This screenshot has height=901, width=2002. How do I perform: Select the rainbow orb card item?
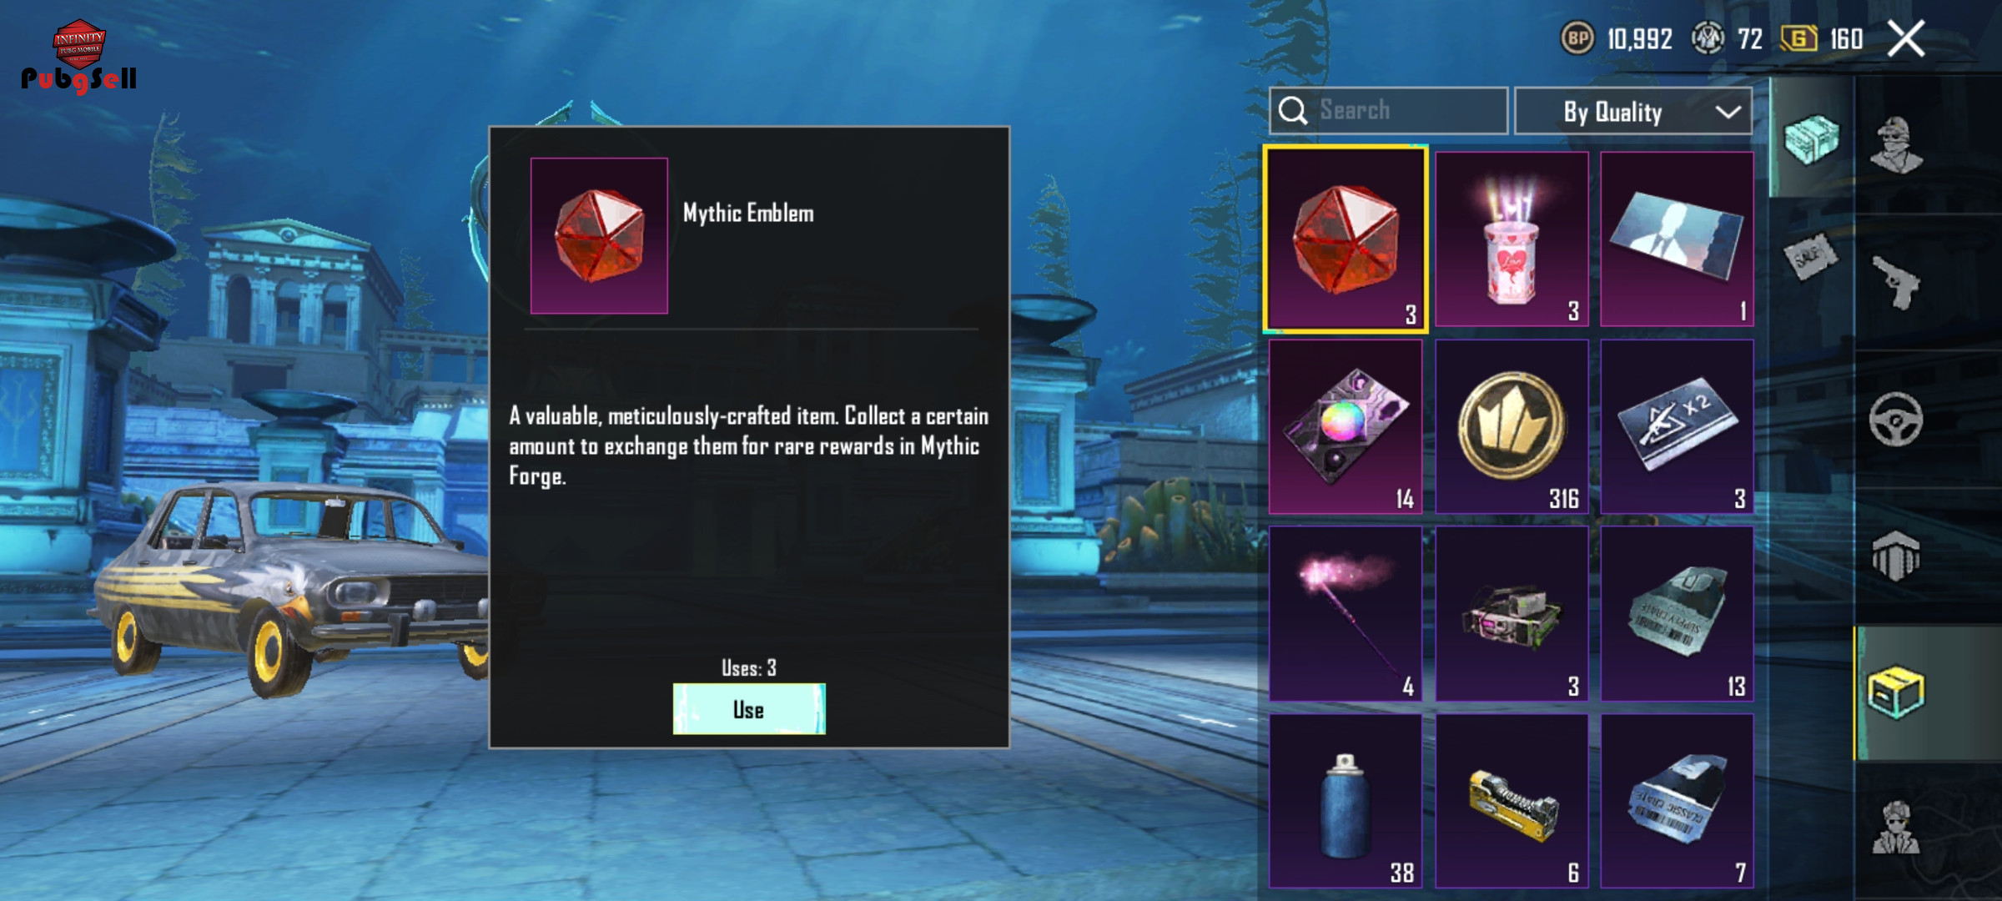(x=1346, y=426)
